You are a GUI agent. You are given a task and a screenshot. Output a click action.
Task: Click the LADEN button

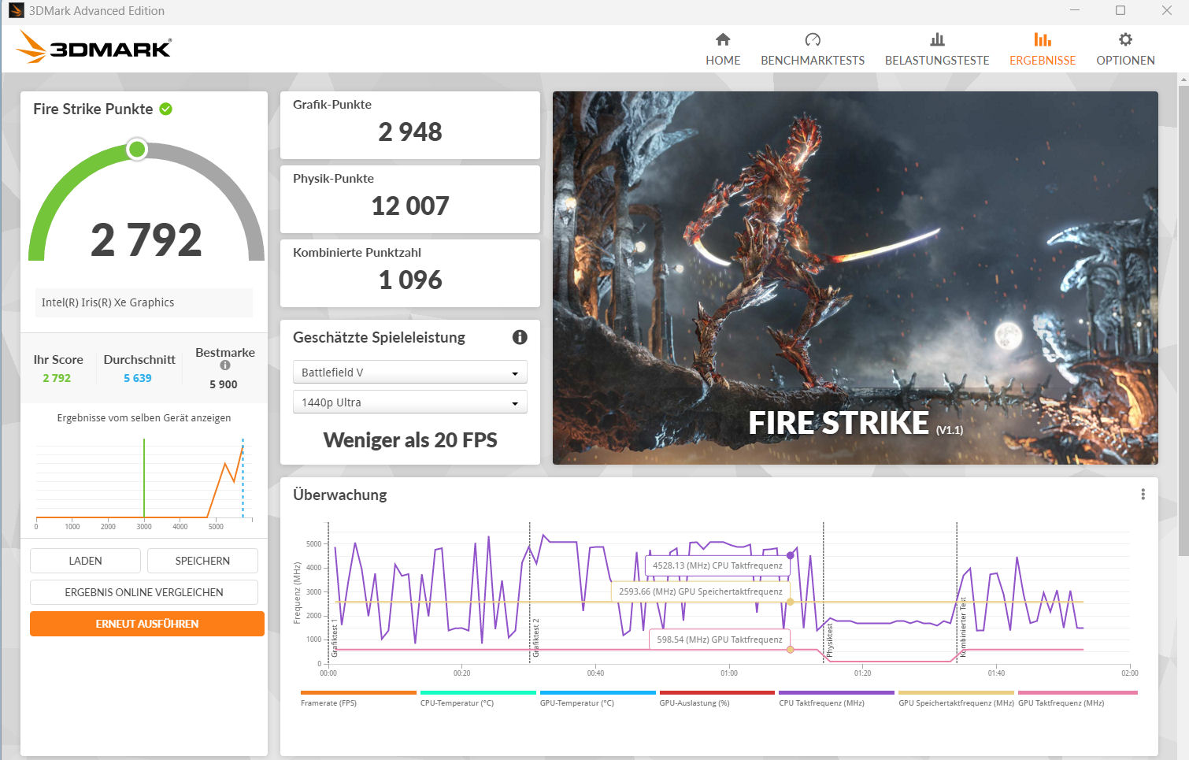point(85,561)
